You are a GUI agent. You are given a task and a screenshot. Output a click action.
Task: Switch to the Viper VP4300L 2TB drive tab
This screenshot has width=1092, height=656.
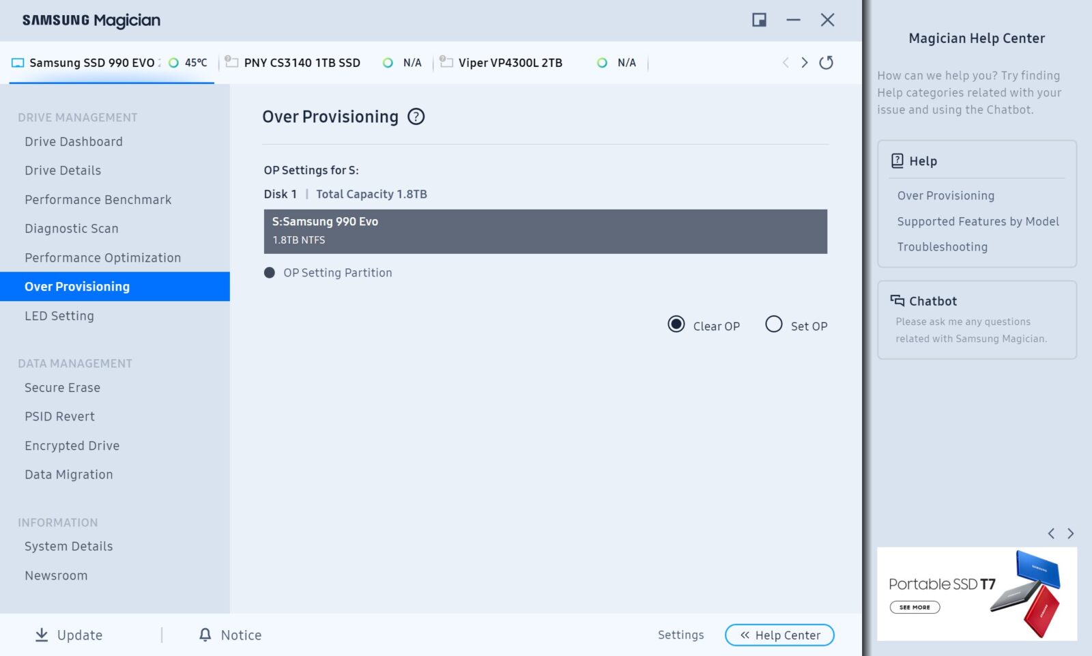click(510, 63)
